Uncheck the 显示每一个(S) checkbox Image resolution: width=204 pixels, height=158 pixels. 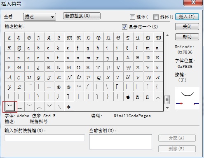124,27
